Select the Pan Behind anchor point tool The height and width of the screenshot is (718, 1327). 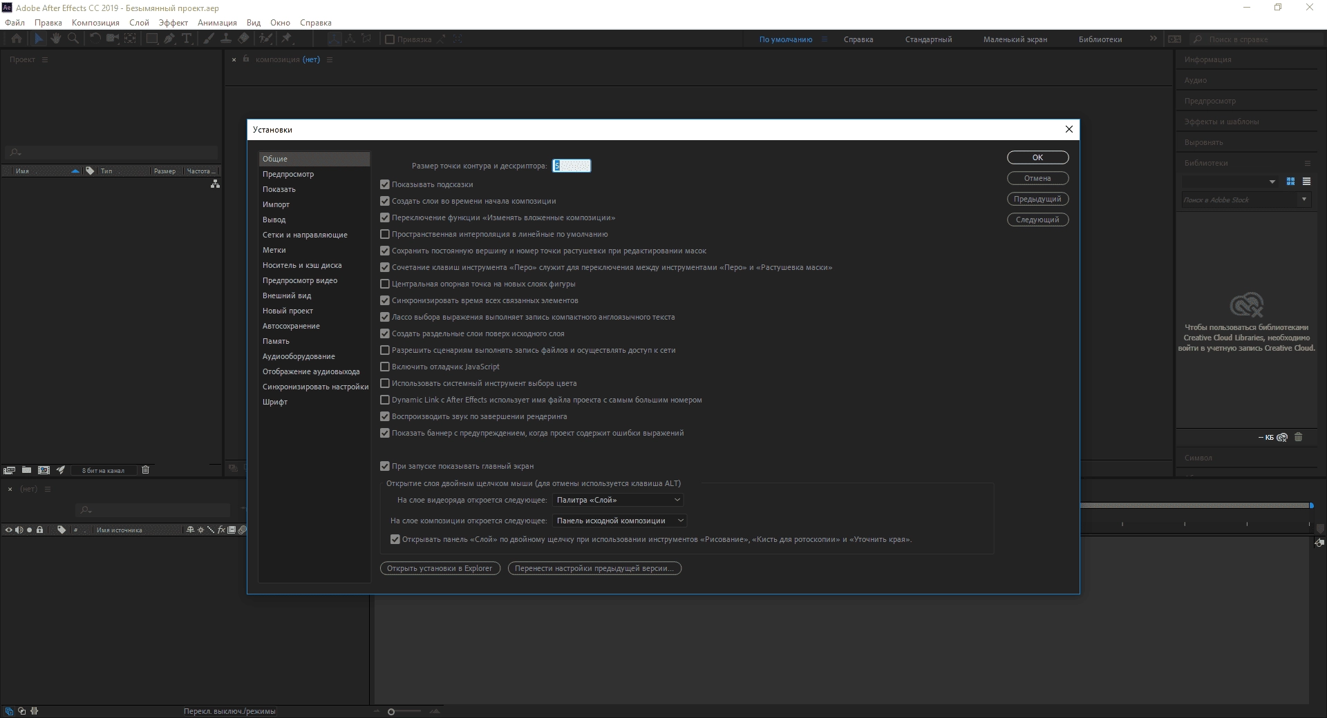click(x=130, y=39)
